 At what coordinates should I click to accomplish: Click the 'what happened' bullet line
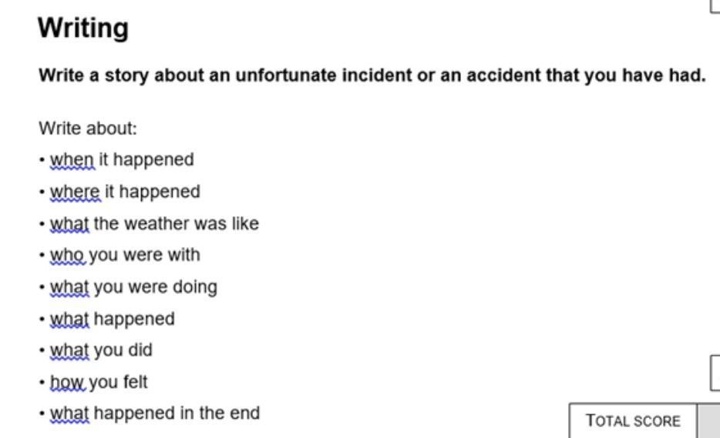[x=113, y=319]
